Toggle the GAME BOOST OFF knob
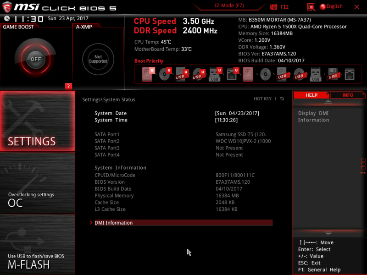Image resolution: width=367 pixels, height=275 pixels. click(x=36, y=59)
